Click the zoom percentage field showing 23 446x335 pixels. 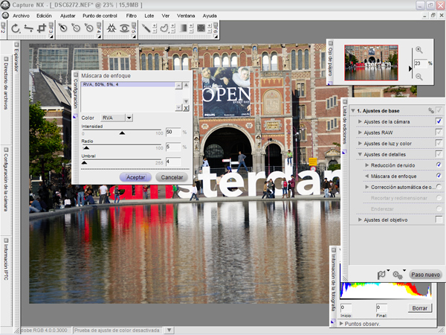(421, 63)
